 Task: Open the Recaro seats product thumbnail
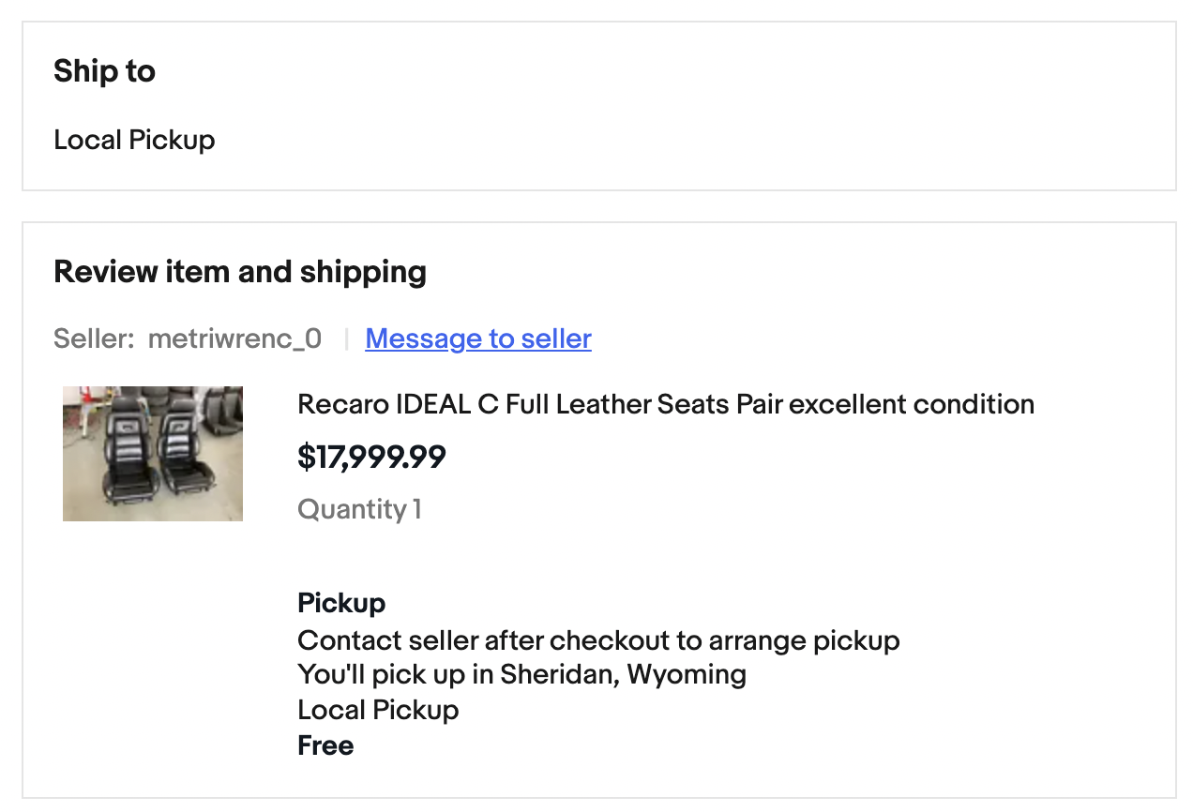point(153,454)
